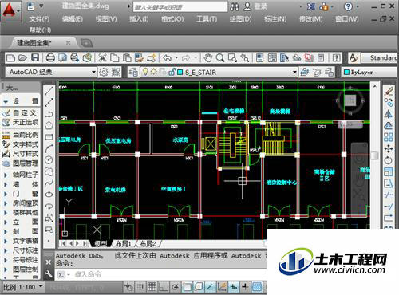Screen dimensions: 399x295
Task: Select the Line draw tool
Action: (x=49, y=91)
